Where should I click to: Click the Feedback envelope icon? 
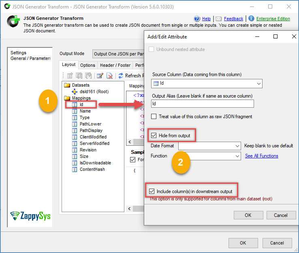[218, 19]
